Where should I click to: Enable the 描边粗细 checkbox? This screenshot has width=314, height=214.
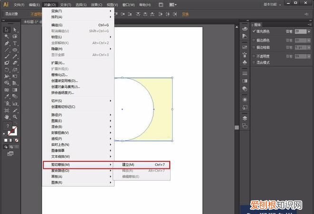tap(254, 48)
